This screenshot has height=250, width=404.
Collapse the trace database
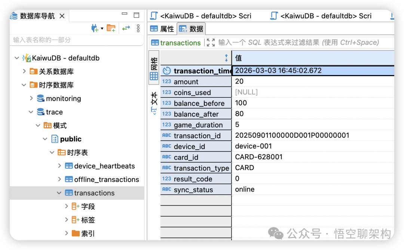point(31,112)
